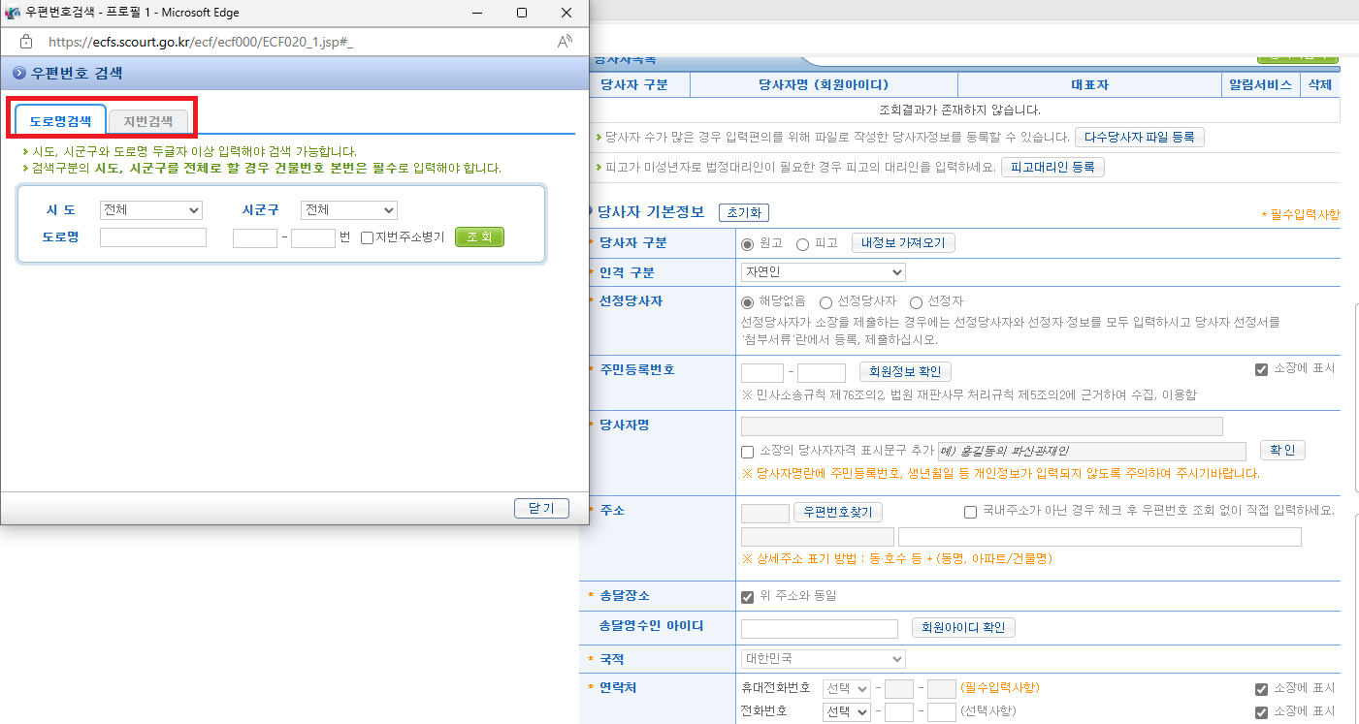The image size is (1359, 724).
Task: Click the detailed address input field
Action: [1099, 537]
